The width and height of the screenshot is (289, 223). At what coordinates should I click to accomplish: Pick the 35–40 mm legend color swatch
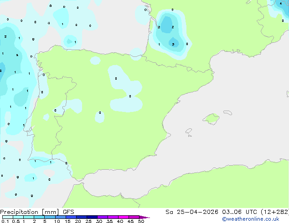[113, 217]
